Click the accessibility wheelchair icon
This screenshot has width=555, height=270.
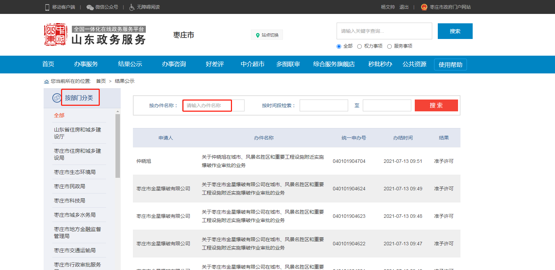132,7
